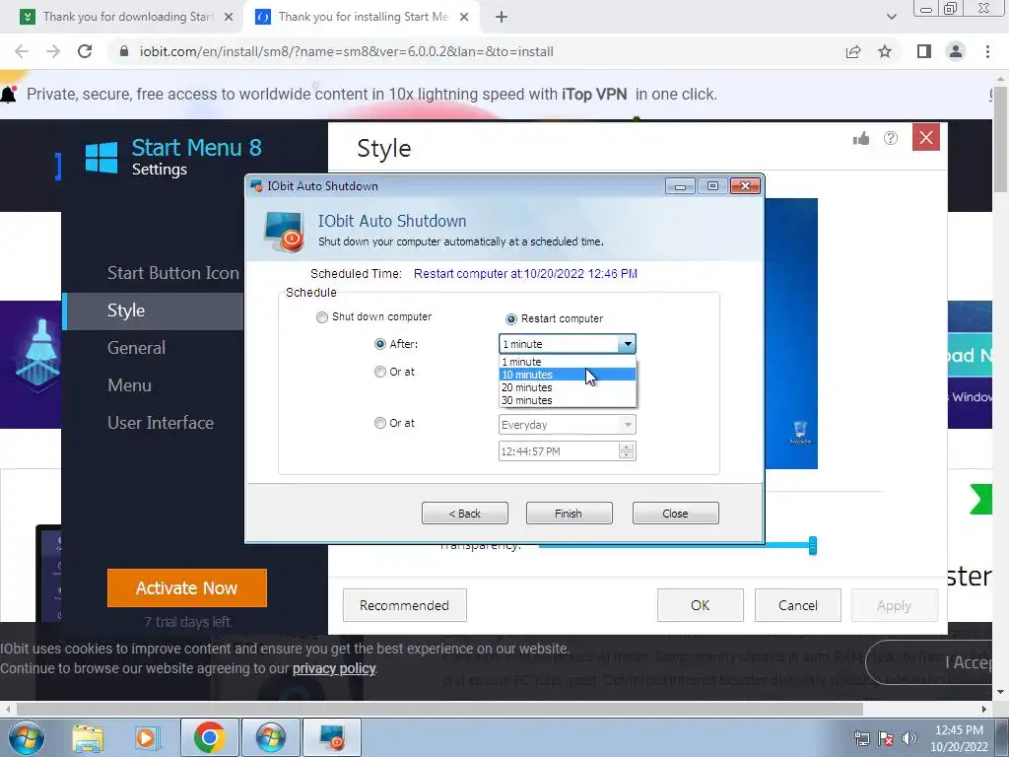The width and height of the screenshot is (1009, 757).
Task: Select Restart computer radio button
Action: click(511, 319)
